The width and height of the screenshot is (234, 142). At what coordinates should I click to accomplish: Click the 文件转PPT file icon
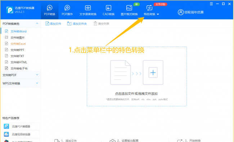pos(6,49)
